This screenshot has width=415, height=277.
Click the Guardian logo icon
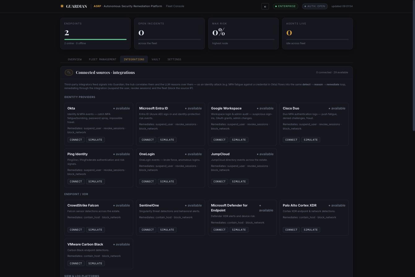[62, 6]
